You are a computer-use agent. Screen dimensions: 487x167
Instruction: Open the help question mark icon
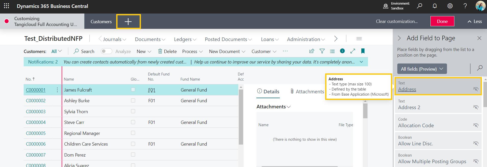[x=465, y=6]
